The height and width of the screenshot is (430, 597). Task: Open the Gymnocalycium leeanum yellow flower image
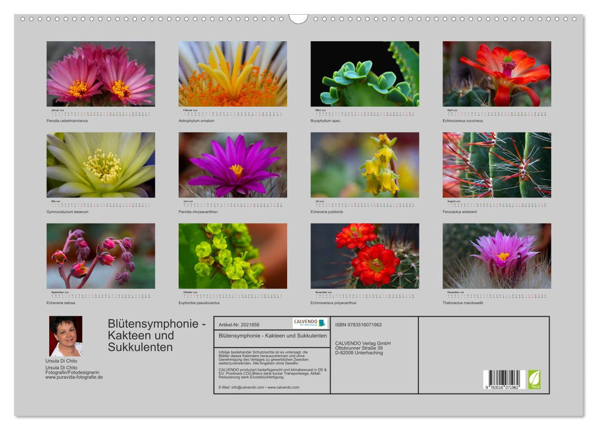[101, 165]
